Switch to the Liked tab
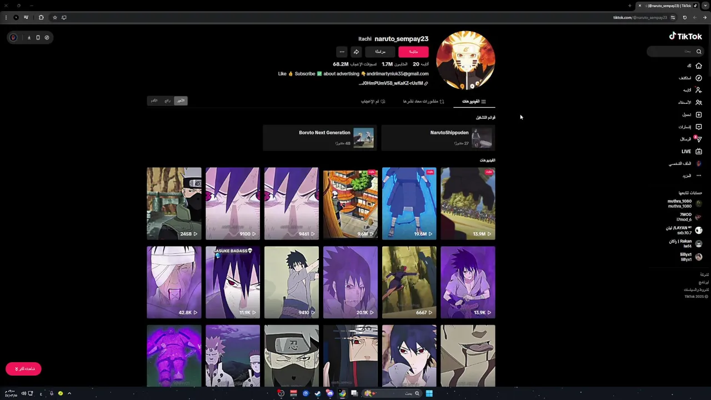Image resolution: width=711 pixels, height=400 pixels. (373, 101)
